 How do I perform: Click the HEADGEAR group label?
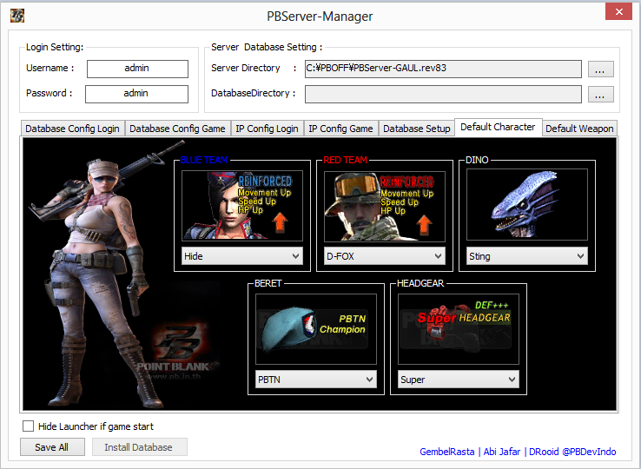[420, 283]
